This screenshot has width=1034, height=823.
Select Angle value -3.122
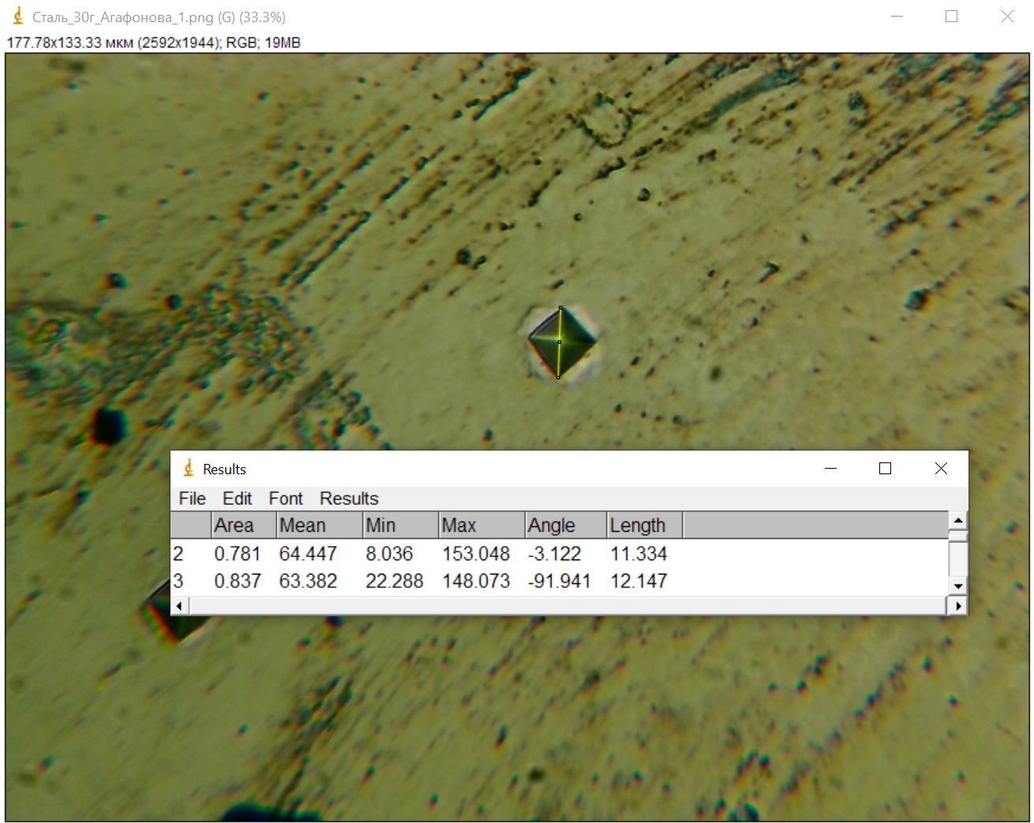[554, 554]
